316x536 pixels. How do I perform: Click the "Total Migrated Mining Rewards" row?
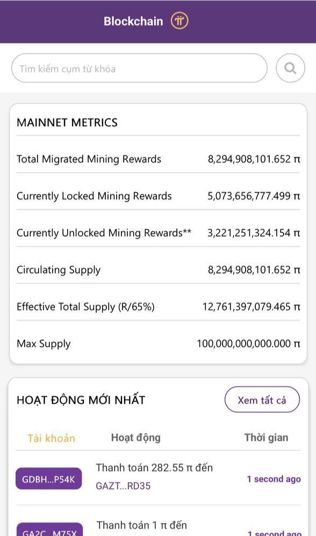(159, 159)
